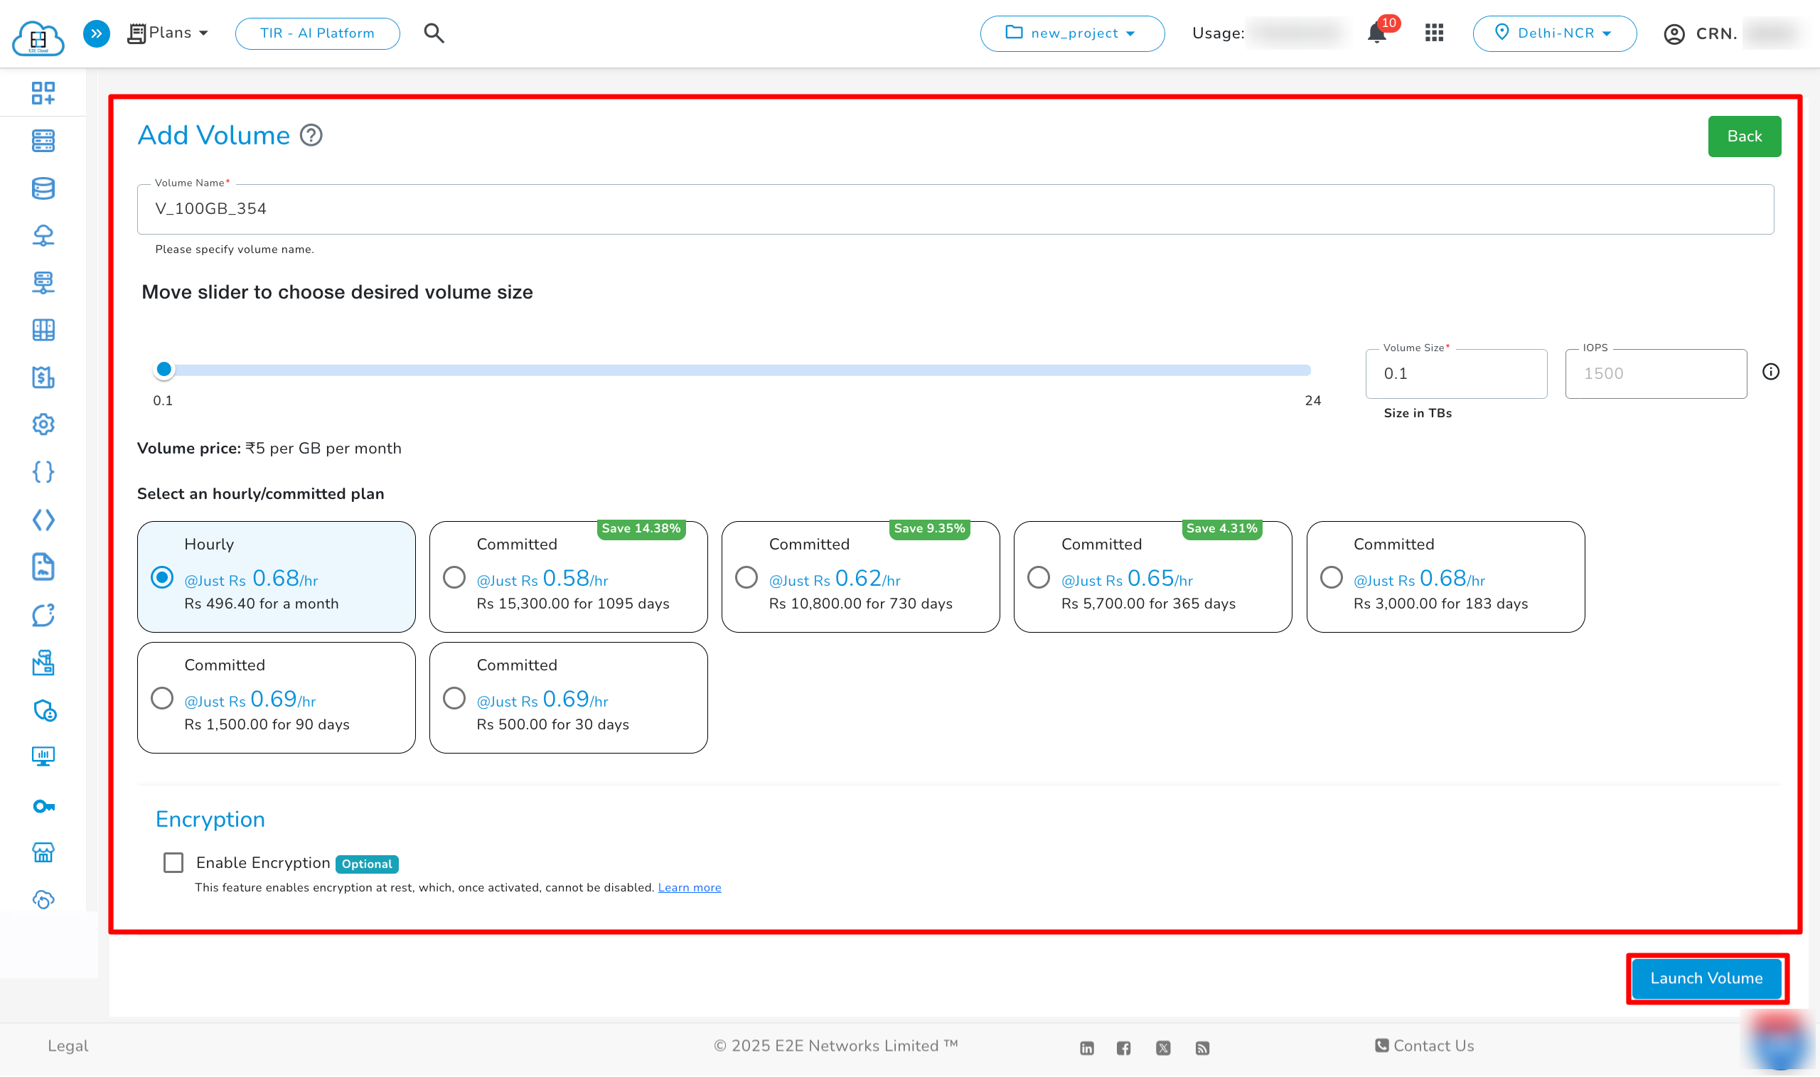1820x1077 pixels.
Task: Open the encryption Learn more link
Action: [x=689, y=888]
